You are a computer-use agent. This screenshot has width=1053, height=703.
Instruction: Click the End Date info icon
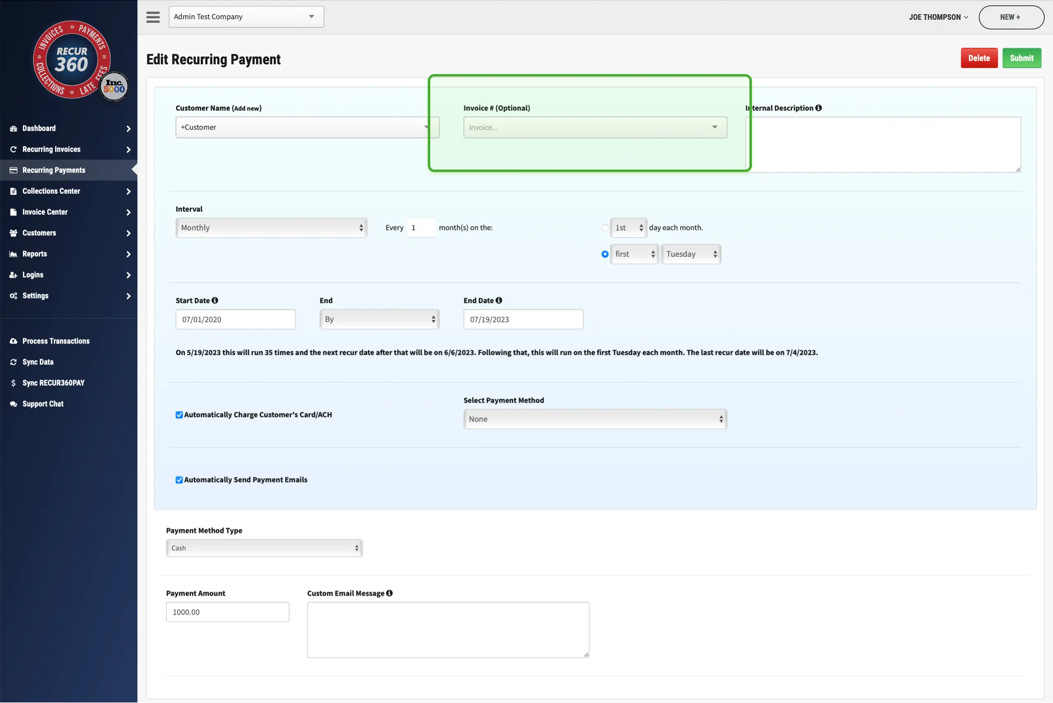(499, 300)
